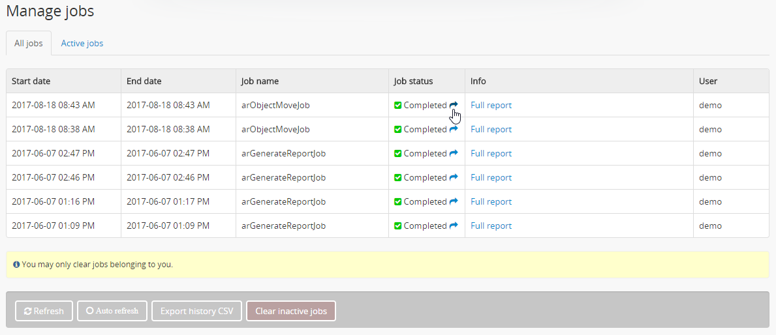Open Full report for 08:38 AM arObjectMoveJob
This screenshot has height=335, width=776.
491,129
